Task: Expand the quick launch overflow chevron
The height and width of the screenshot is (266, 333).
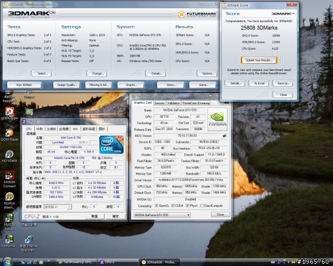Action: (x=49, y=261)
